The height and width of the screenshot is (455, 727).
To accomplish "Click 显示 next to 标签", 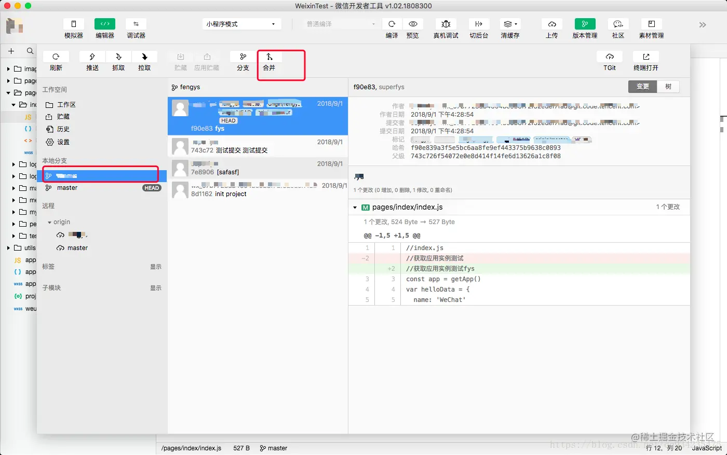I will [x=156, y=267].
